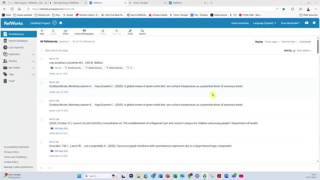320x180 pixels.
Task: Open the Share toolbar option
Action: 65,32
